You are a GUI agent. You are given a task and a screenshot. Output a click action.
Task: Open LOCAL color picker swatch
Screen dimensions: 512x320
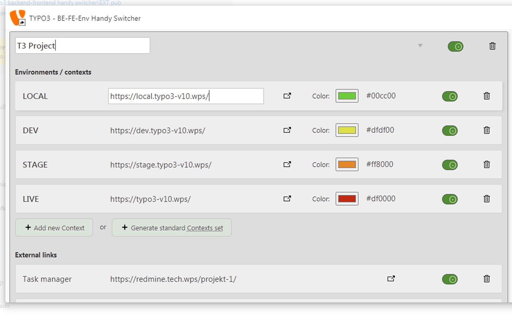pos(347,96)
